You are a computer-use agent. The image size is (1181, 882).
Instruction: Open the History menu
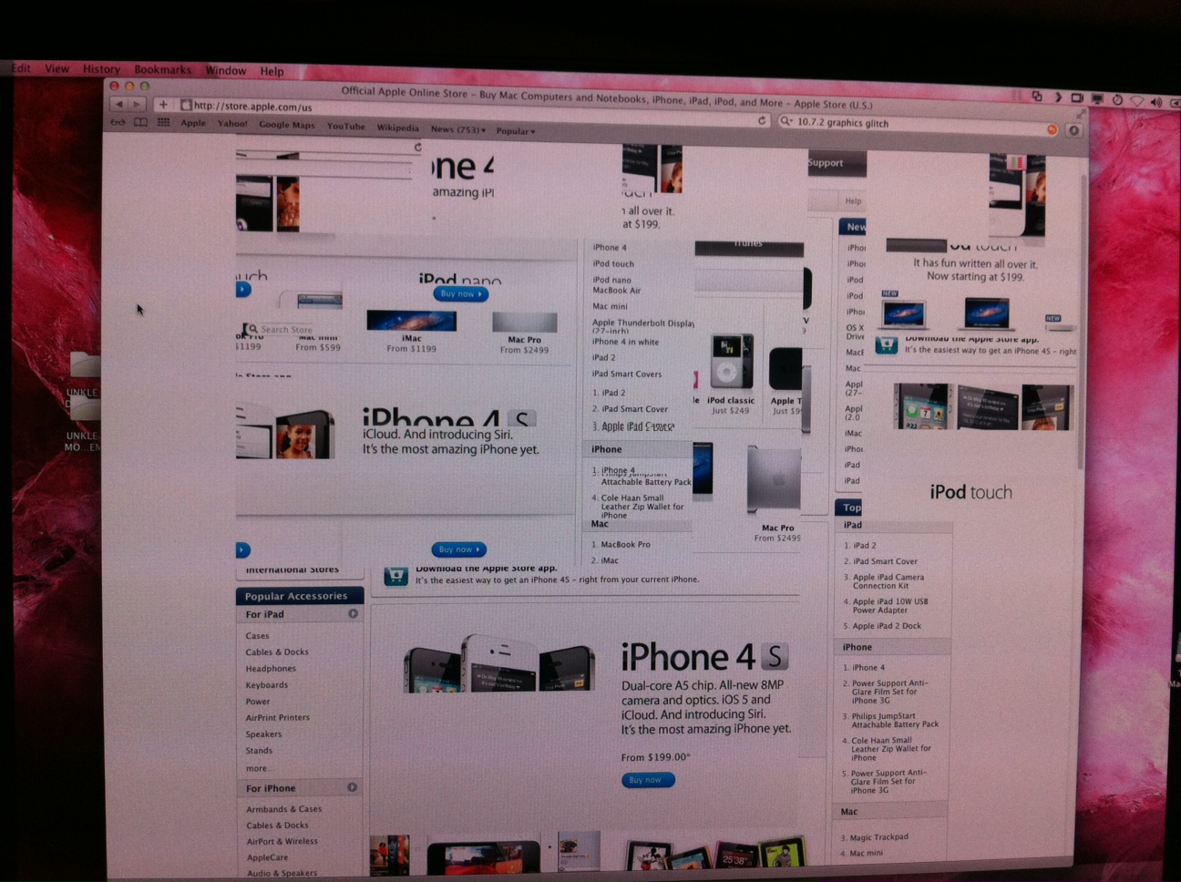tap(101, 69)
